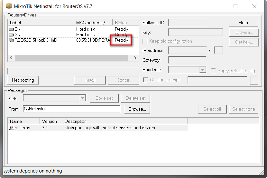Select the G:\ hard disk drive icon

click(x=11, y=35)
